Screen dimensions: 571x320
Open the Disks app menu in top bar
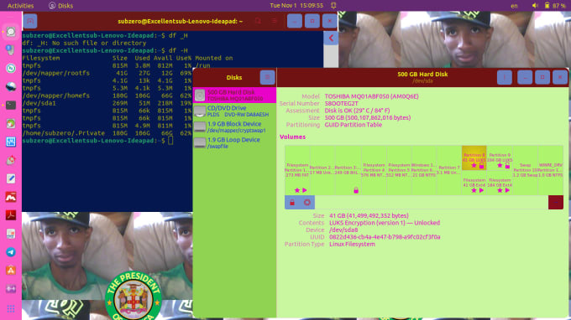[60, 6]
